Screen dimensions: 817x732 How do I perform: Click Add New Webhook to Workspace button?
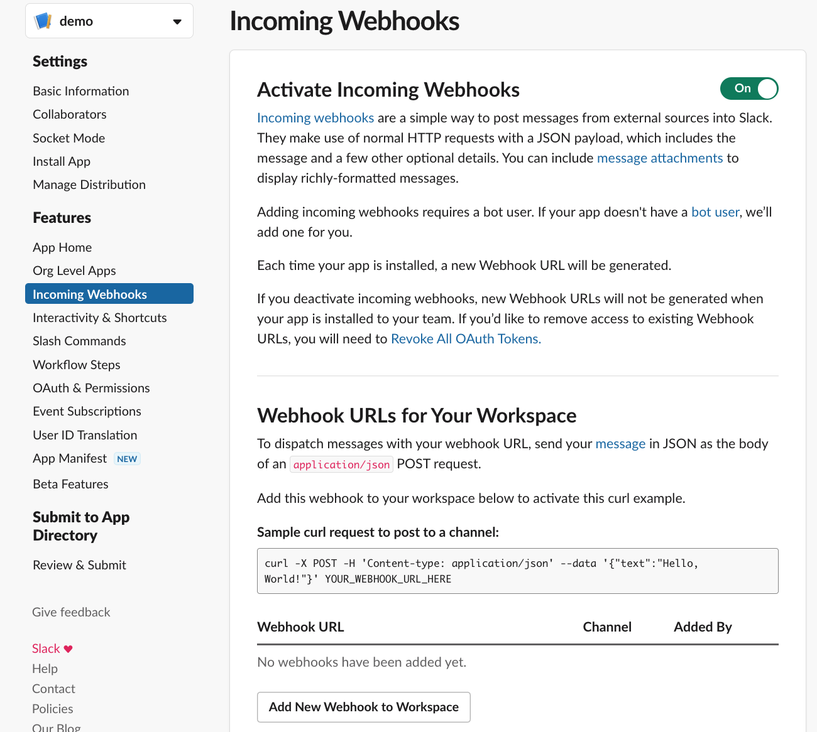point(364,707)
